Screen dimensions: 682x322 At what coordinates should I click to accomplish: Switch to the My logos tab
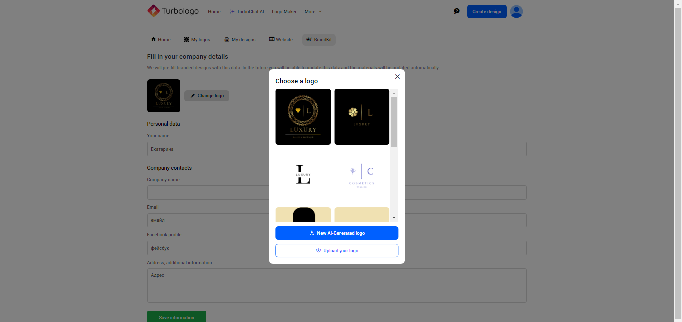197,40
